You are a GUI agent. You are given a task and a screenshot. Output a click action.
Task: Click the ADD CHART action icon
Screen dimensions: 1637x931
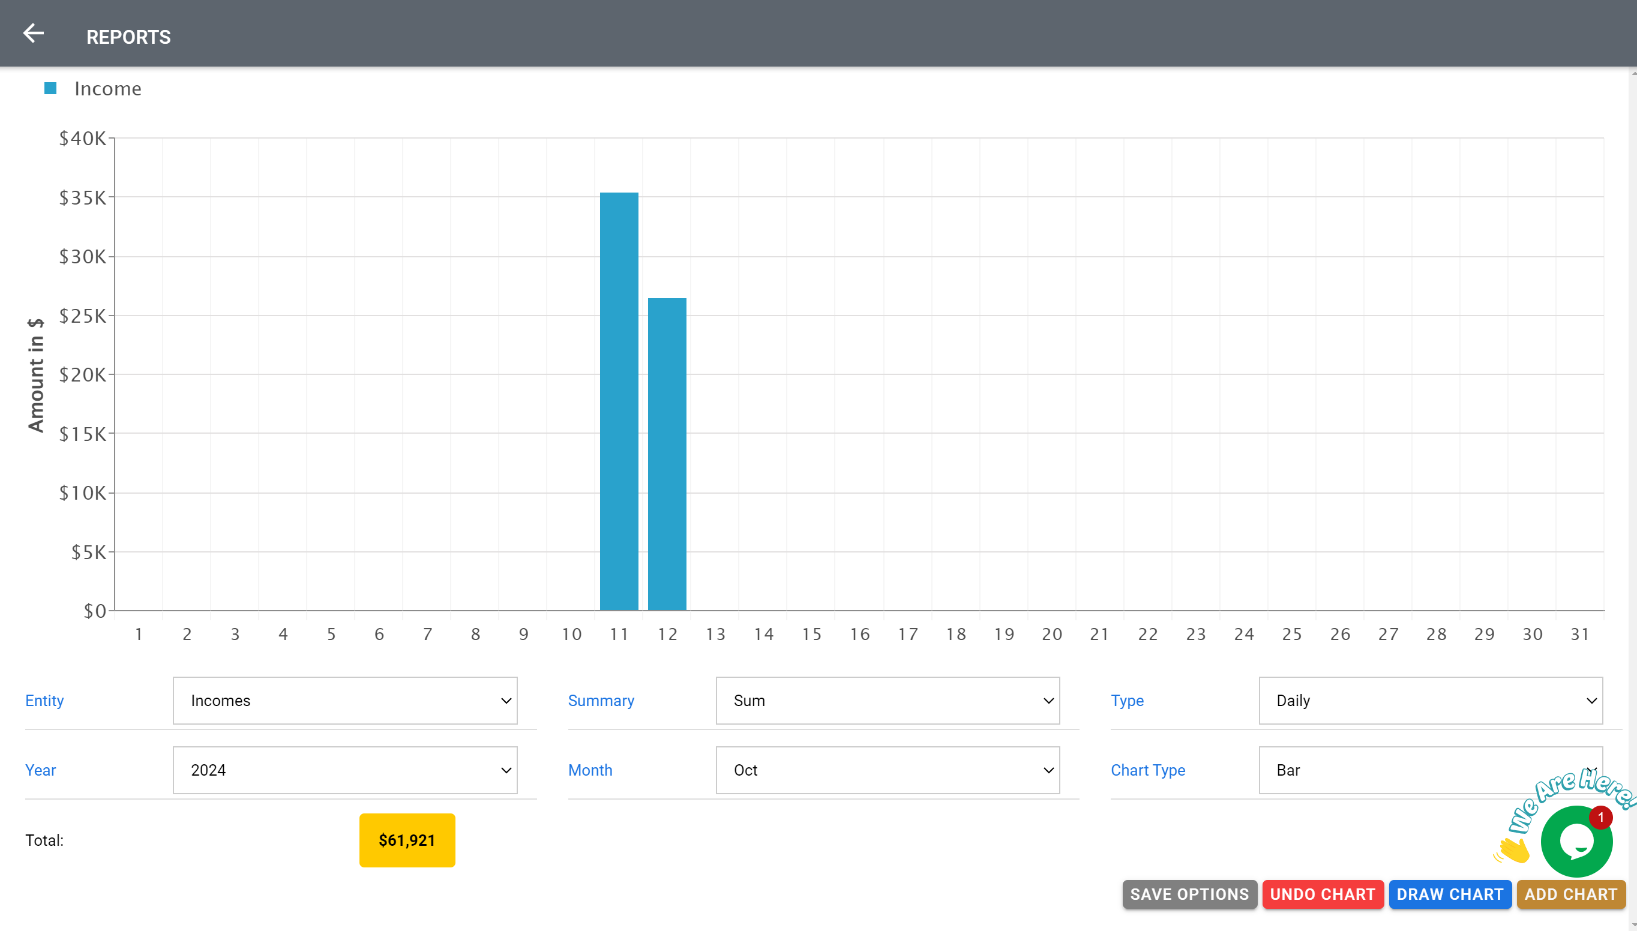pyautogui.click(x=1569, y=894)
